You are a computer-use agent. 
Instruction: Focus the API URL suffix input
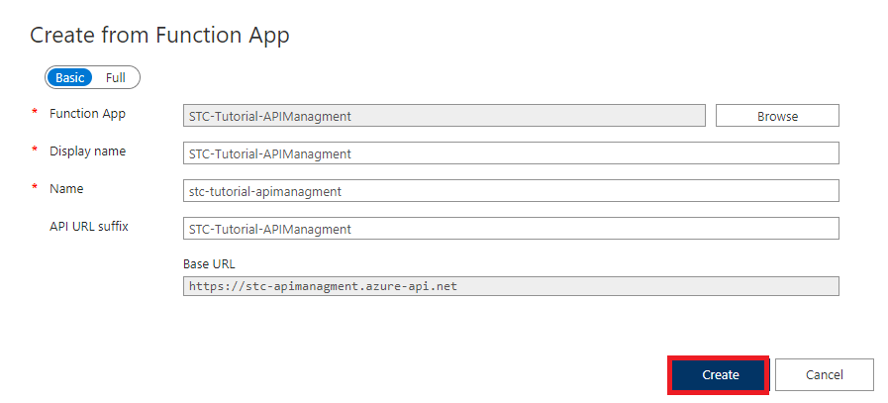[511, 229]
